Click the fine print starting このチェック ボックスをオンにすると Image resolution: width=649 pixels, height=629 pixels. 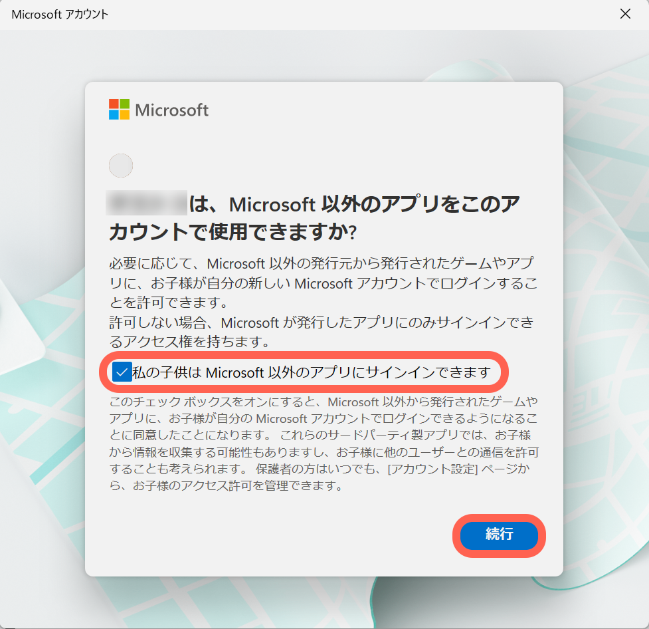coord(324,443)
